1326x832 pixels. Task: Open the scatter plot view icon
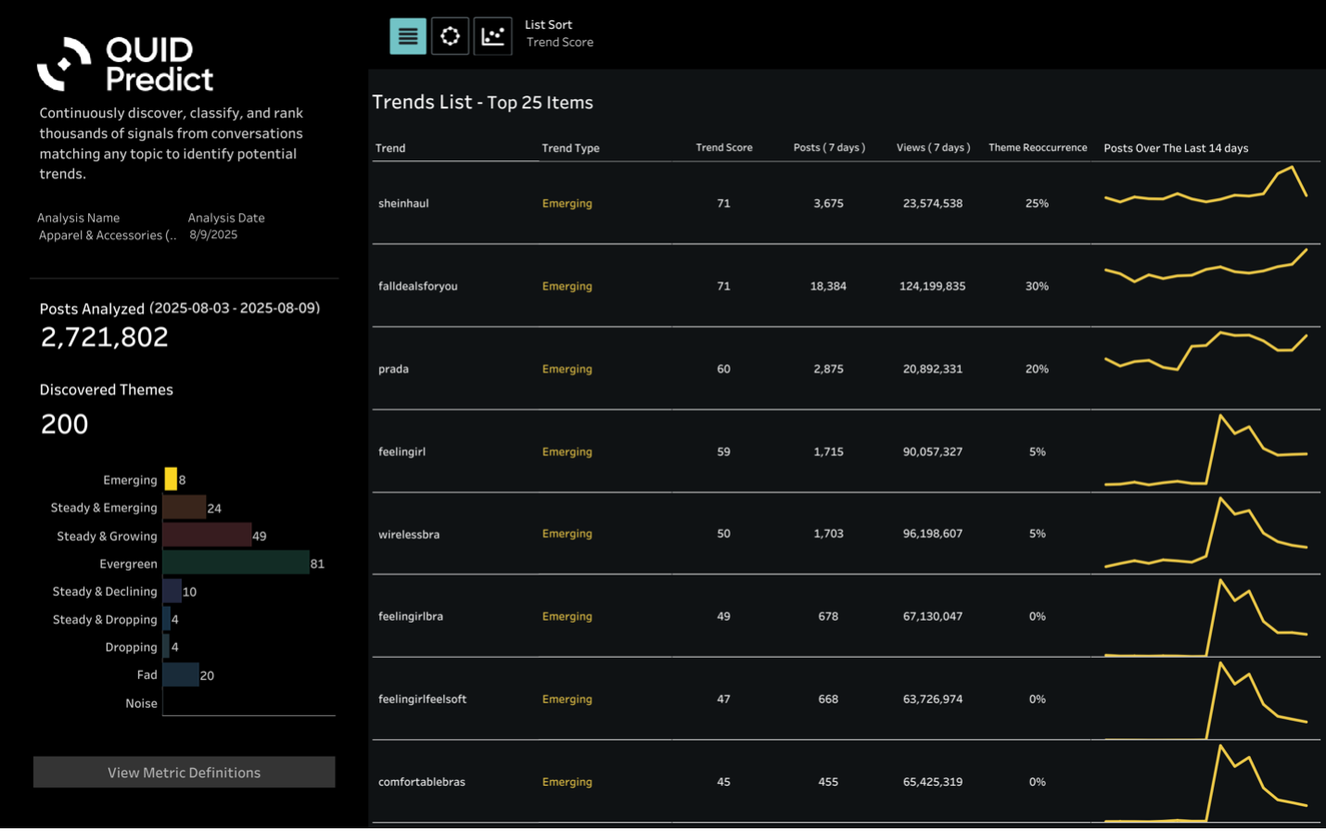pos(492,36)
